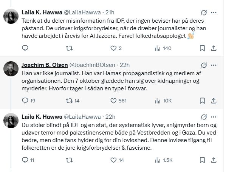Open Grok explain icon on 21h tweet
The width and height of the screenshot is (226, 172).
point(204,13)
